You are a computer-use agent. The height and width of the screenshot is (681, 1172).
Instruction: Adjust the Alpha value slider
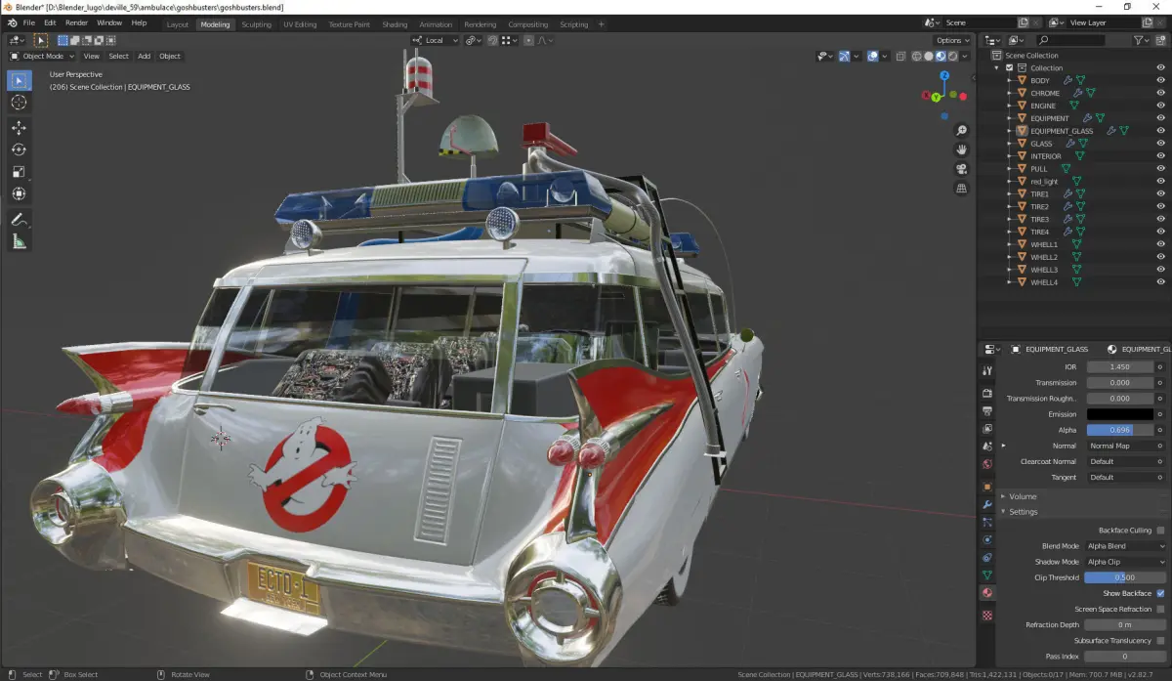coord(1119,430)
